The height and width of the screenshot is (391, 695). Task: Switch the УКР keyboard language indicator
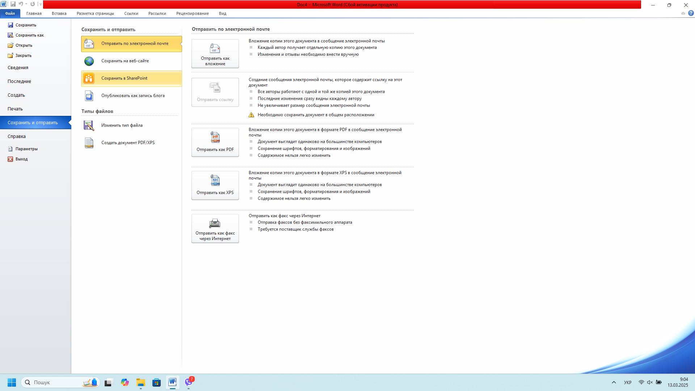tap(628, 382)
